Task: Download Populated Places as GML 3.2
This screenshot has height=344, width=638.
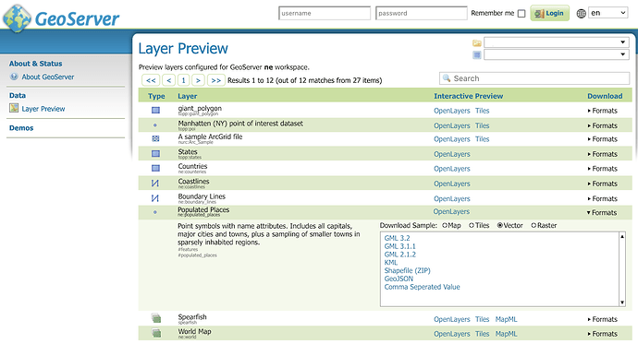Action: point(397,238)
